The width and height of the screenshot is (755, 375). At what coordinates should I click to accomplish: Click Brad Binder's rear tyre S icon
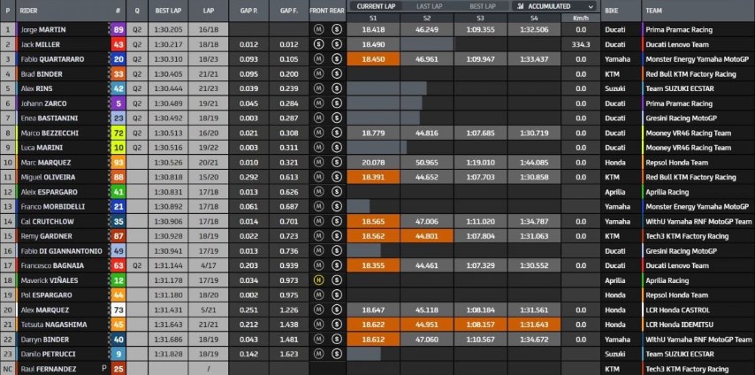[337, 74]
